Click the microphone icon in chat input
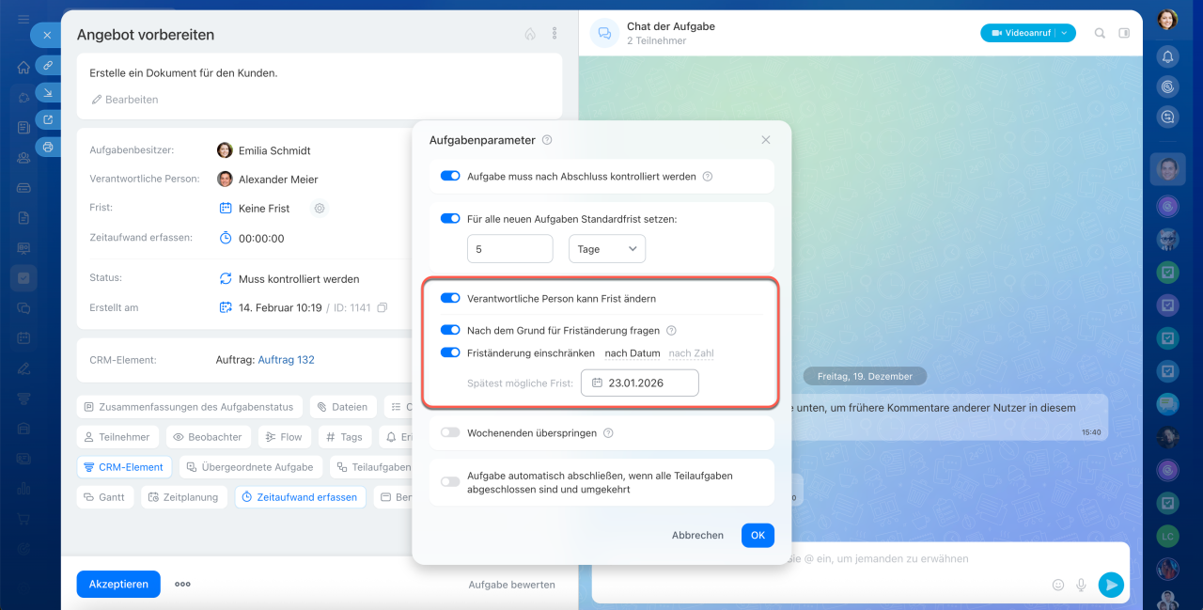This screenshot has height=610, width=1203. click(1081, 585)
